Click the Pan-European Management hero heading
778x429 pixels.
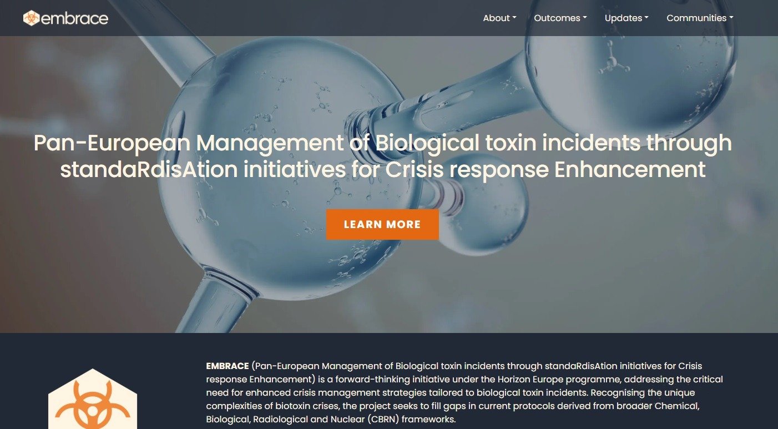(383, 156)
